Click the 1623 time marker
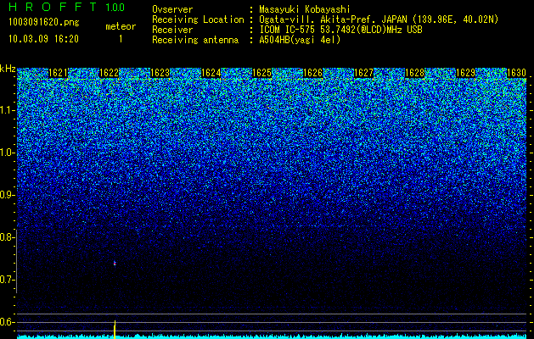 point(160,73)
